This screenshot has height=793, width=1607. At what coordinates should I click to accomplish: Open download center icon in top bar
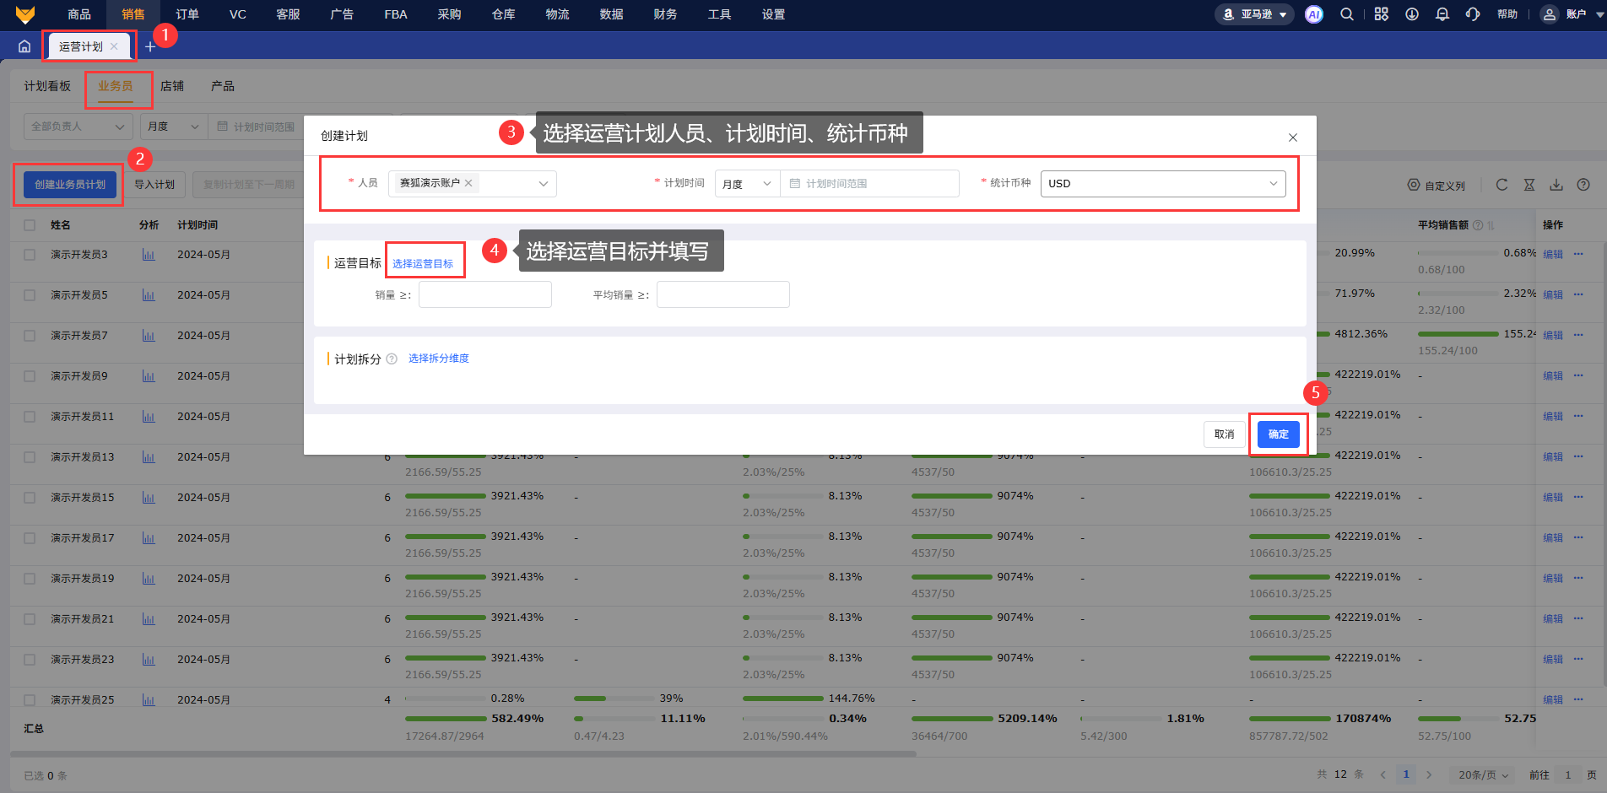[1411, 14]
